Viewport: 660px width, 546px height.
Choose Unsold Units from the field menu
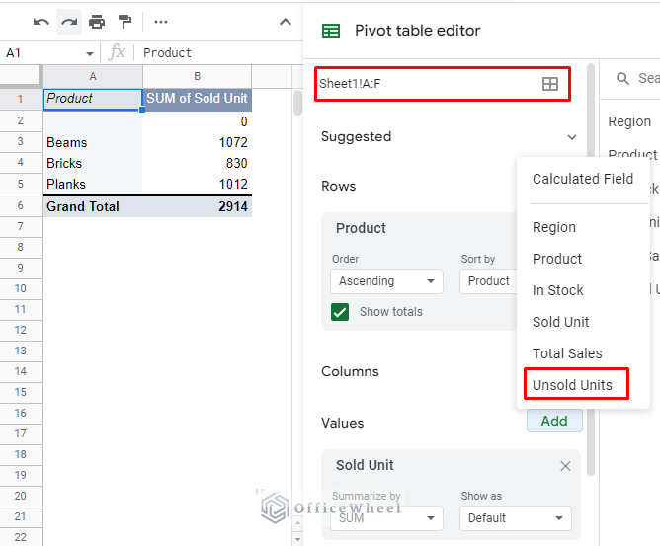pyautogui.click(x=572, y=385)
